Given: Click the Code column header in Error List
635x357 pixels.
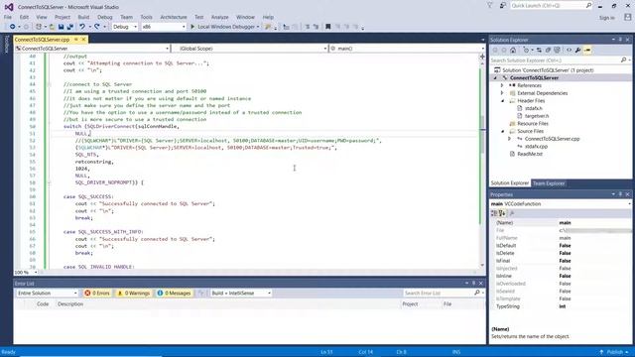Looking at the screenshot, I should (x=43, y=304).
